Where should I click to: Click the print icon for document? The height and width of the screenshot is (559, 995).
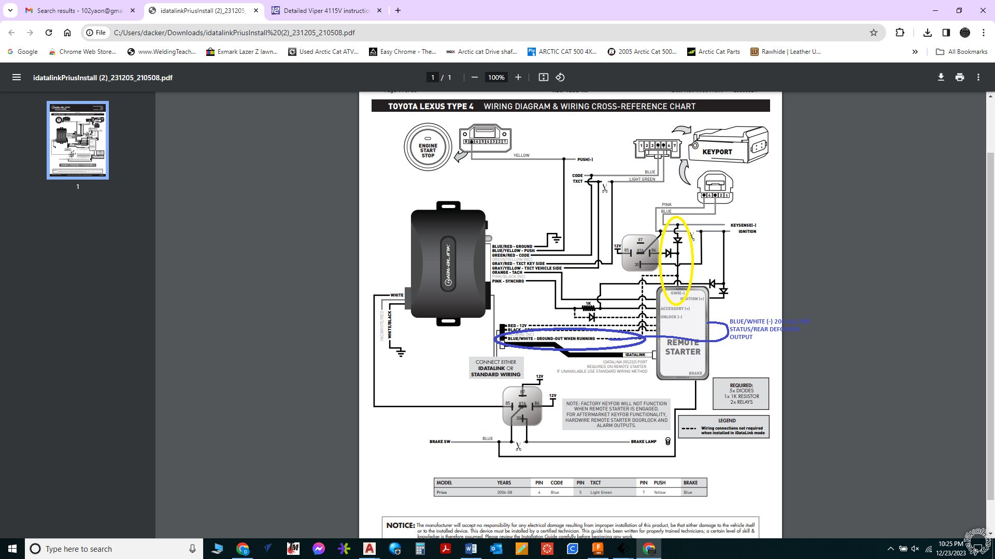pyautogui.click(x=959, y=77)
